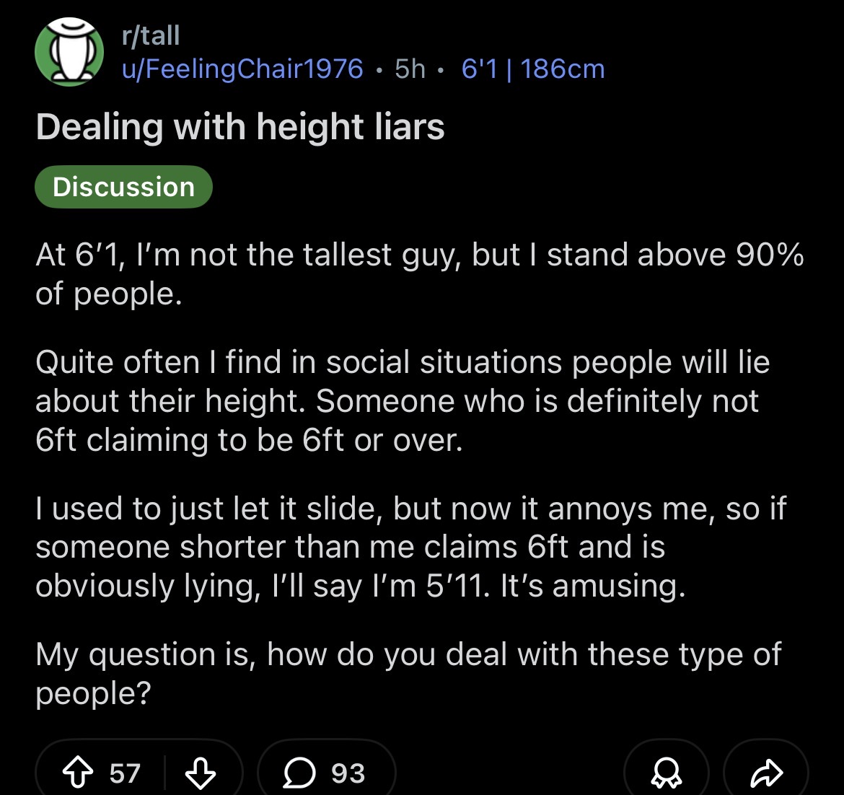The width and height of the screenshot is (844, 795).
Task: Share the post using arrow icon
Action: click(x=766, y=774)
